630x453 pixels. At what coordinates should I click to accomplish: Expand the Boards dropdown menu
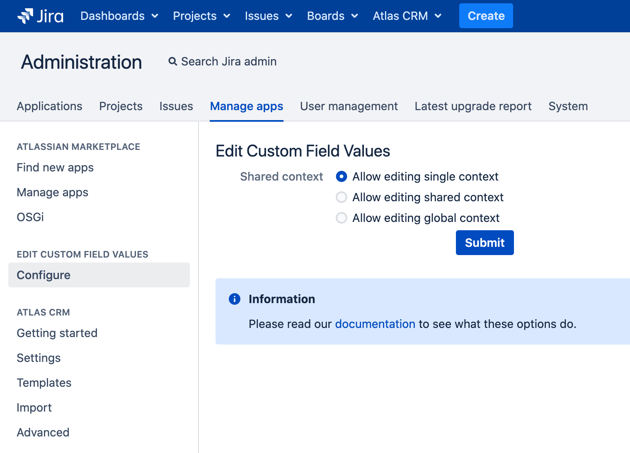[x=332, y=16]
